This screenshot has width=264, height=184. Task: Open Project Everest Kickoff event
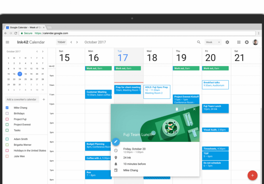(186, 99)
